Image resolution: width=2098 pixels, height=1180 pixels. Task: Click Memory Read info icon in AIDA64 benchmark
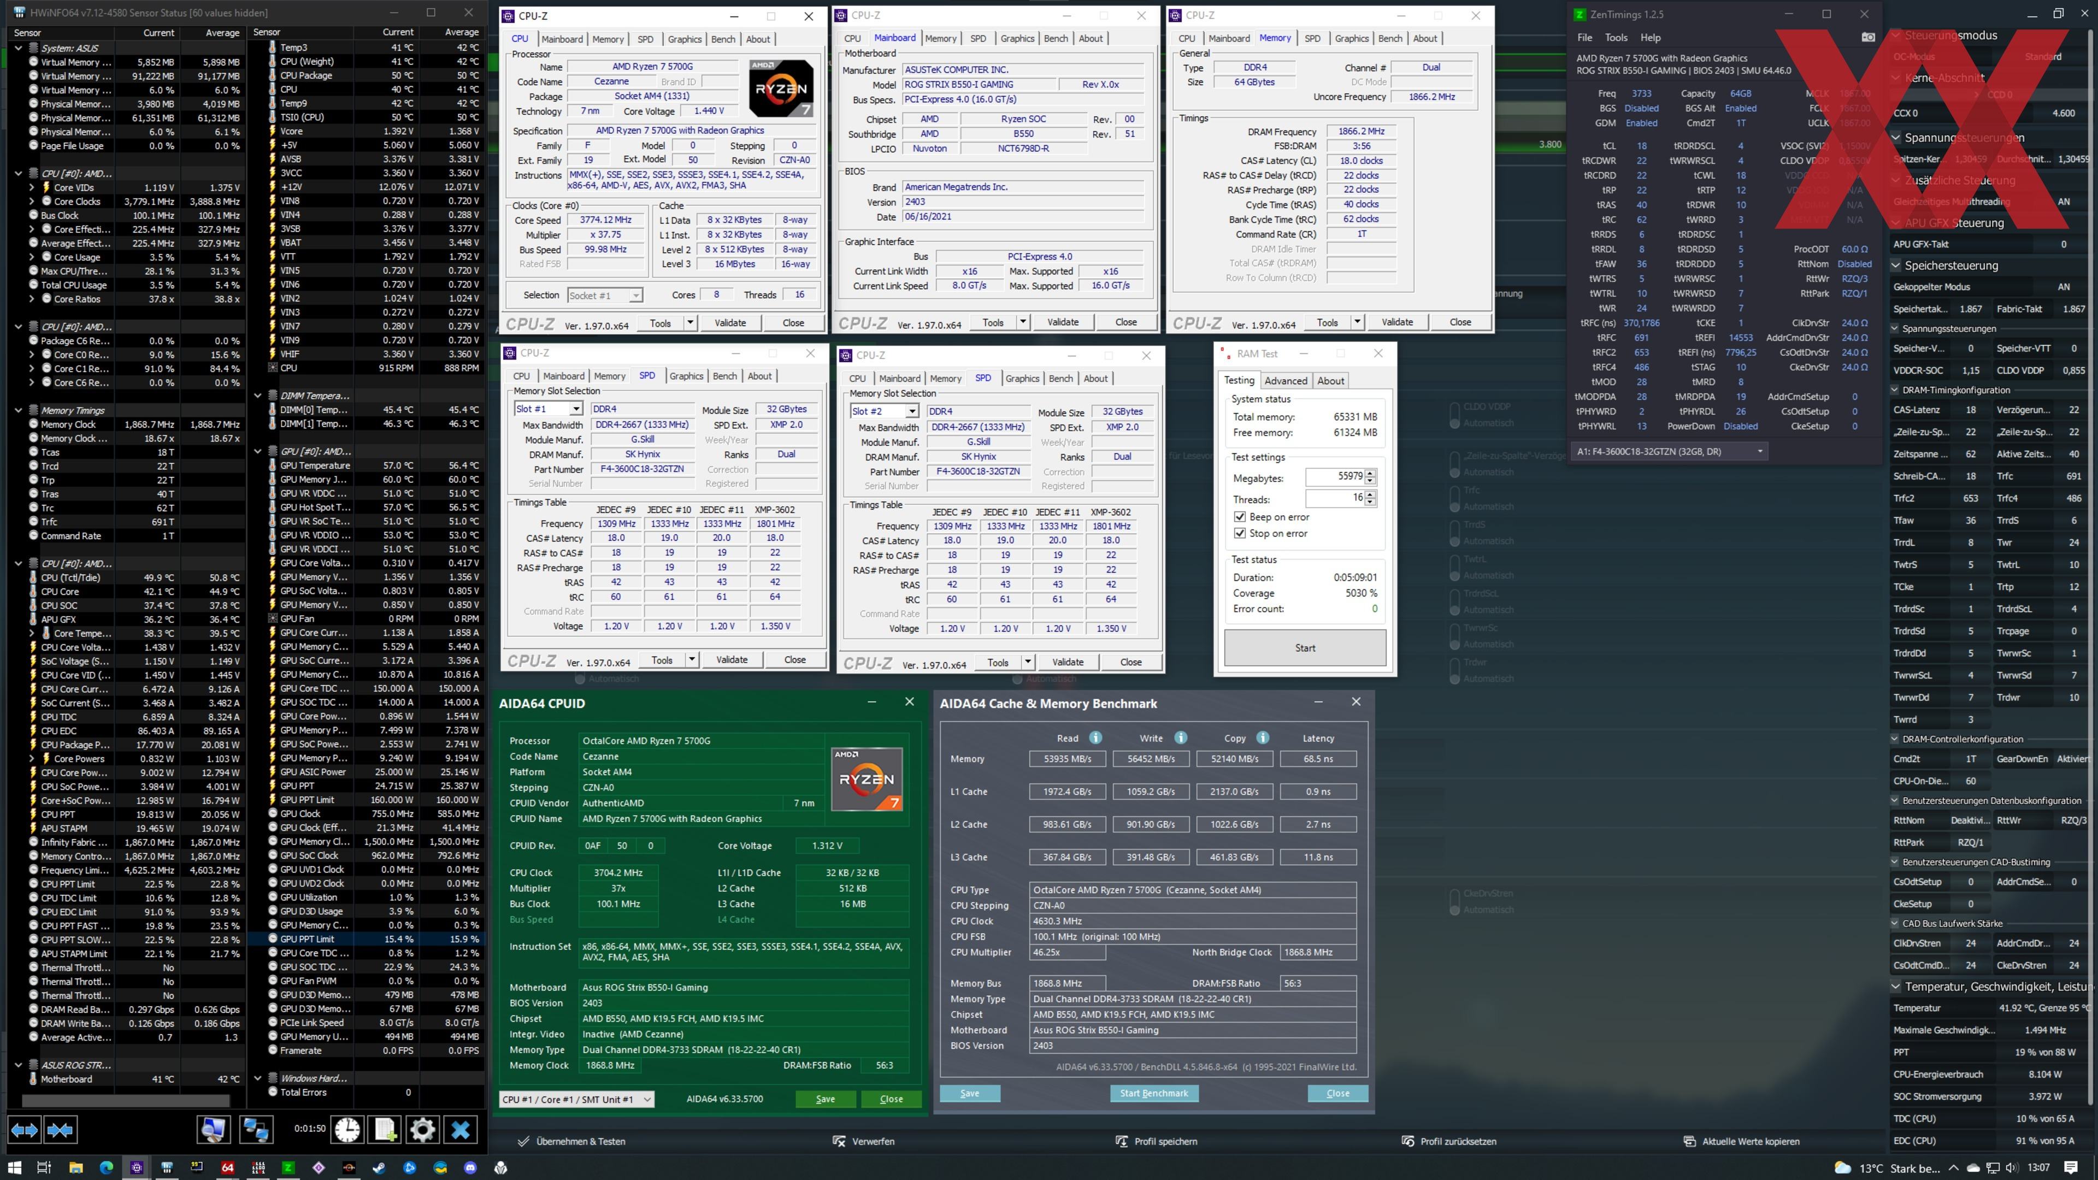click(1095, 738)
